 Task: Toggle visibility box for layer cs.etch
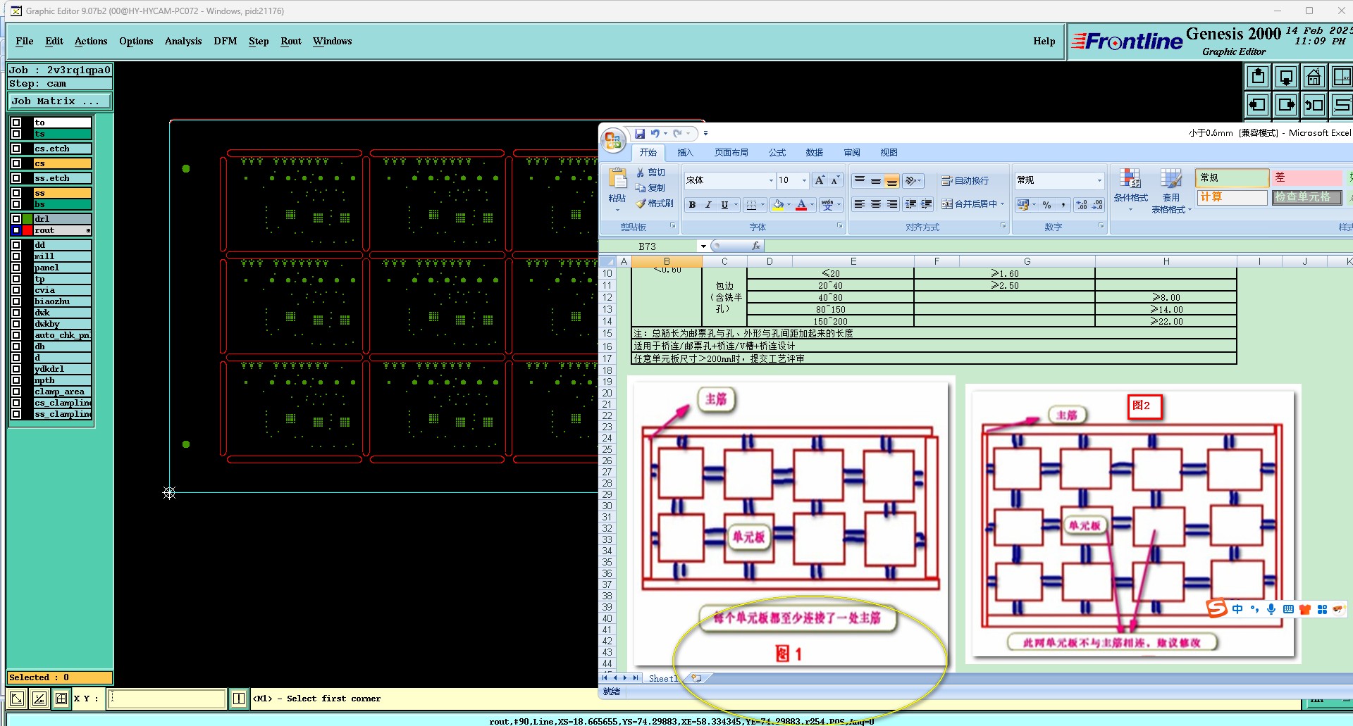tap(16, 149)
